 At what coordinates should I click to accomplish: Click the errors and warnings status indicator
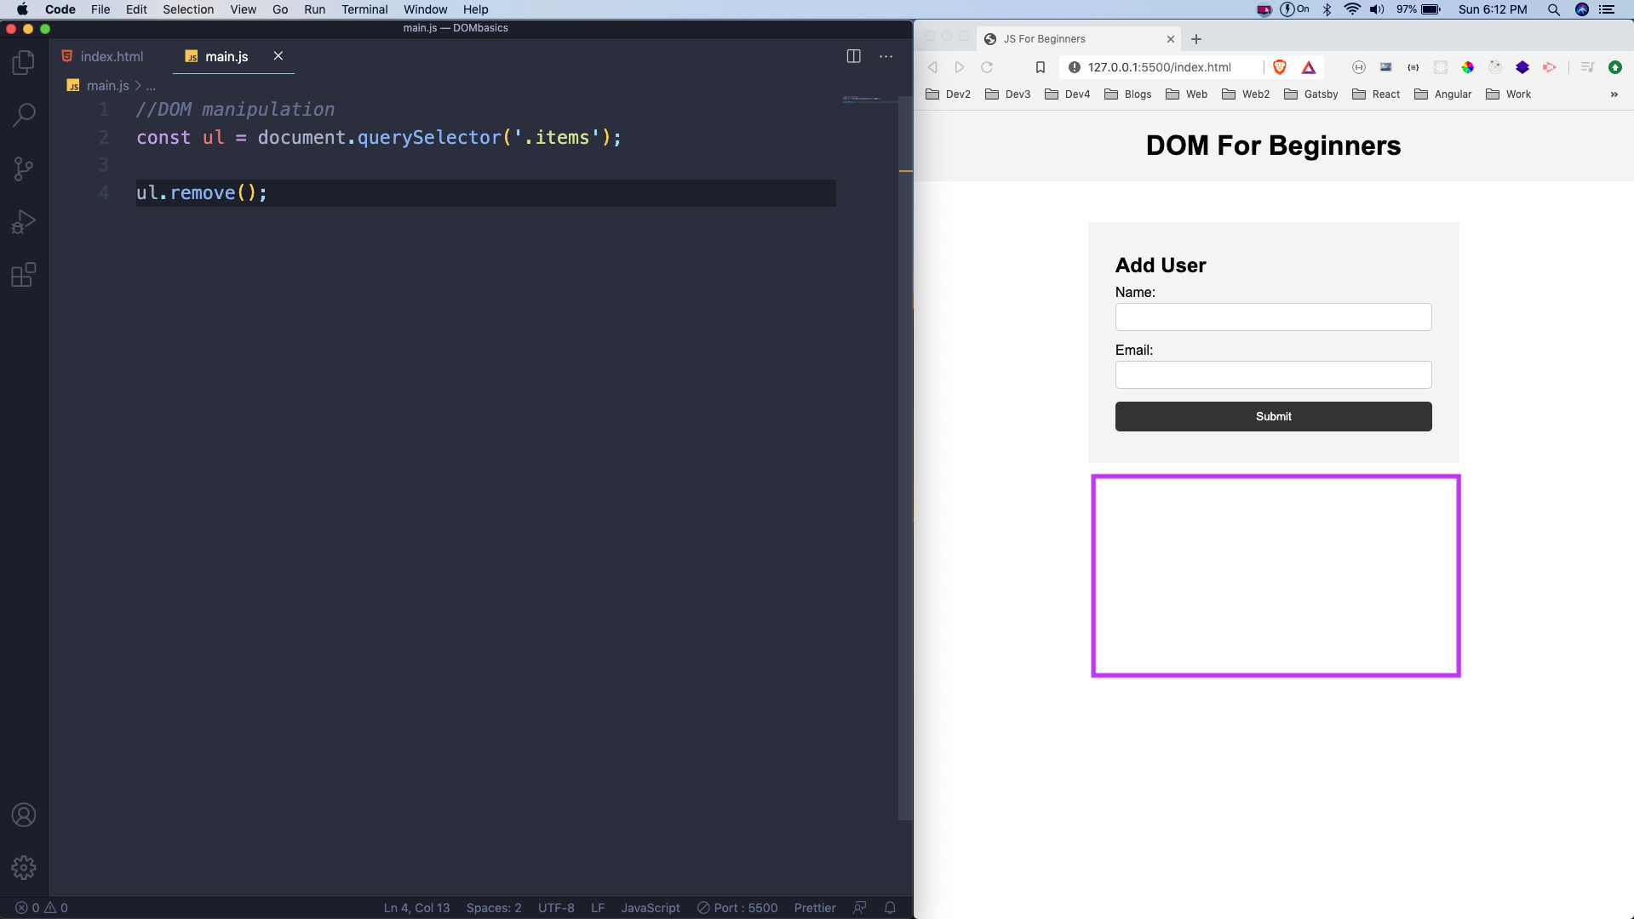(x=42, y=908)
